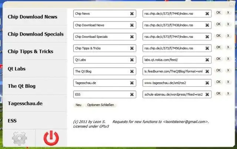Open Tagesschau.de feed in sidebar
The width and height of the screenshot is (237, 149).
point(35,103)
